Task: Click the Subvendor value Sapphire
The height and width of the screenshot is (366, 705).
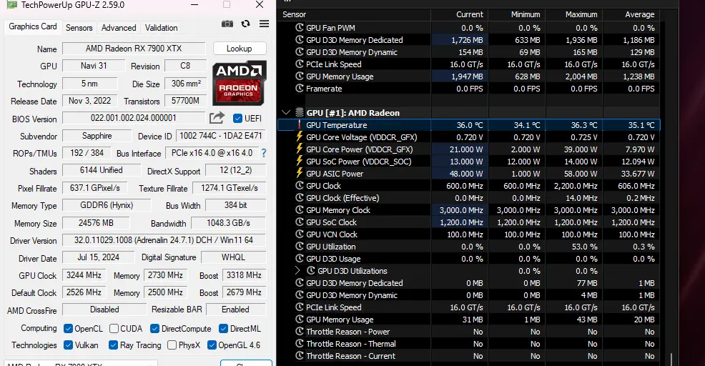Action: pyautogui.click(x=97, y=135)
